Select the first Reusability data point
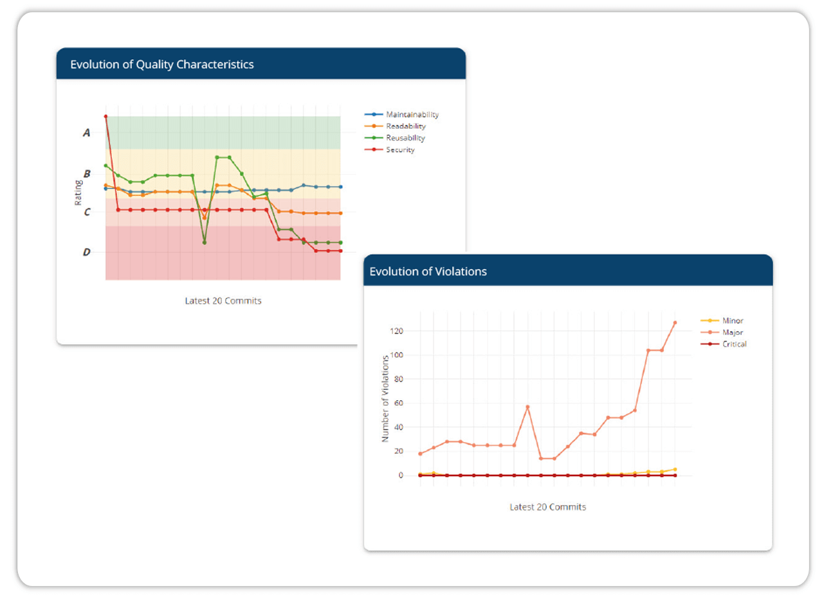 [105, 165]
